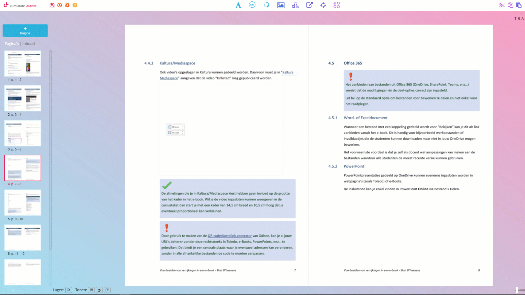
Task: Open help via the orange question mark icon
Action: pyautogui.click(x=75, y=5)
